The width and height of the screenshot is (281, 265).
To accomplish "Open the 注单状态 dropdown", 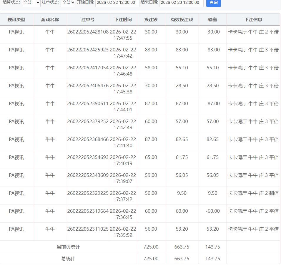I will click(68, 3).
